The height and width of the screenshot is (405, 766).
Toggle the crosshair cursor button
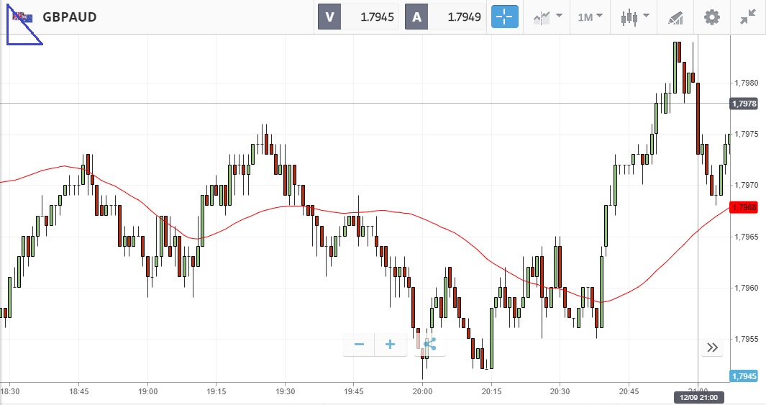pos(505,17)
